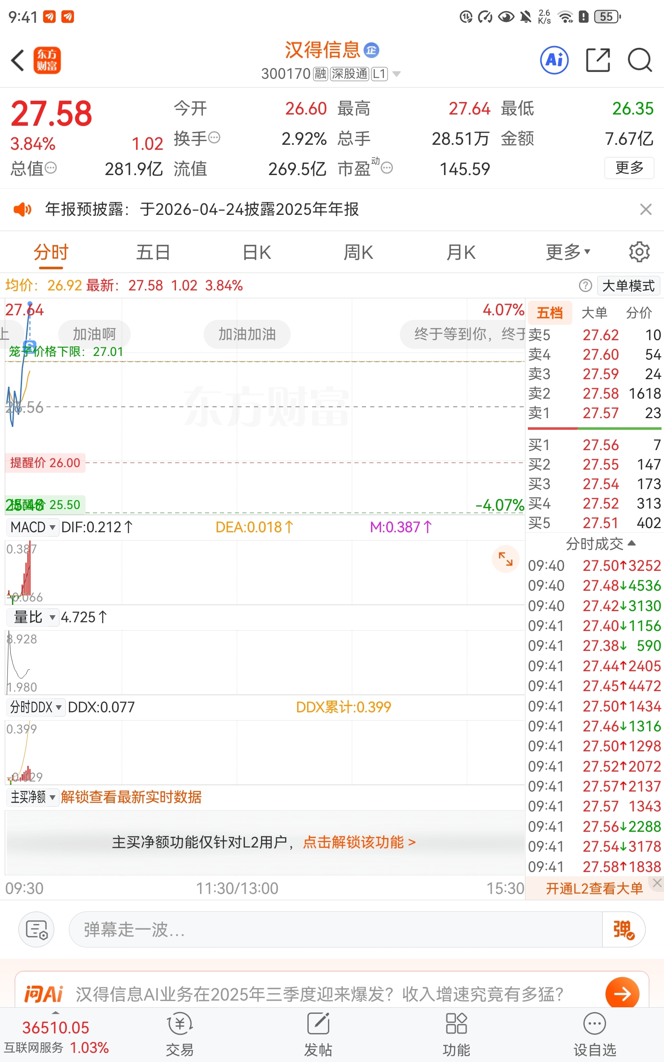Switch to the 日K tab
664x1062 pixels.
[256, 252]
